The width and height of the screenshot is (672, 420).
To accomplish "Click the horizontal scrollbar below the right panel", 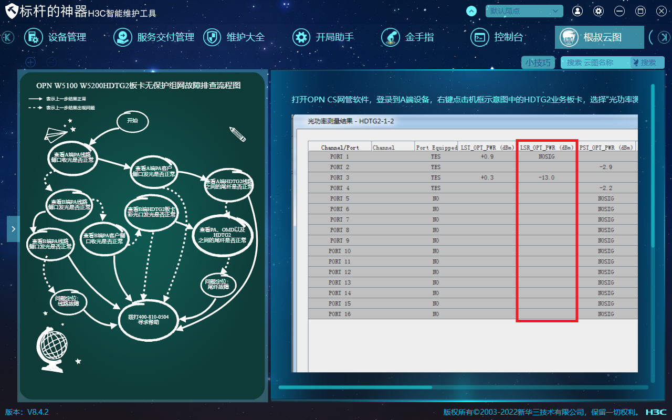I will click(x=355, y=387).
